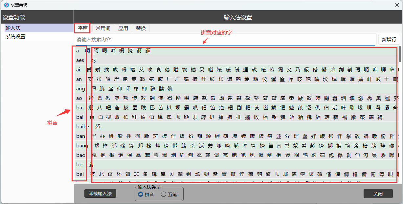Click the app logo icon in title bar

[x=6, y=5]
